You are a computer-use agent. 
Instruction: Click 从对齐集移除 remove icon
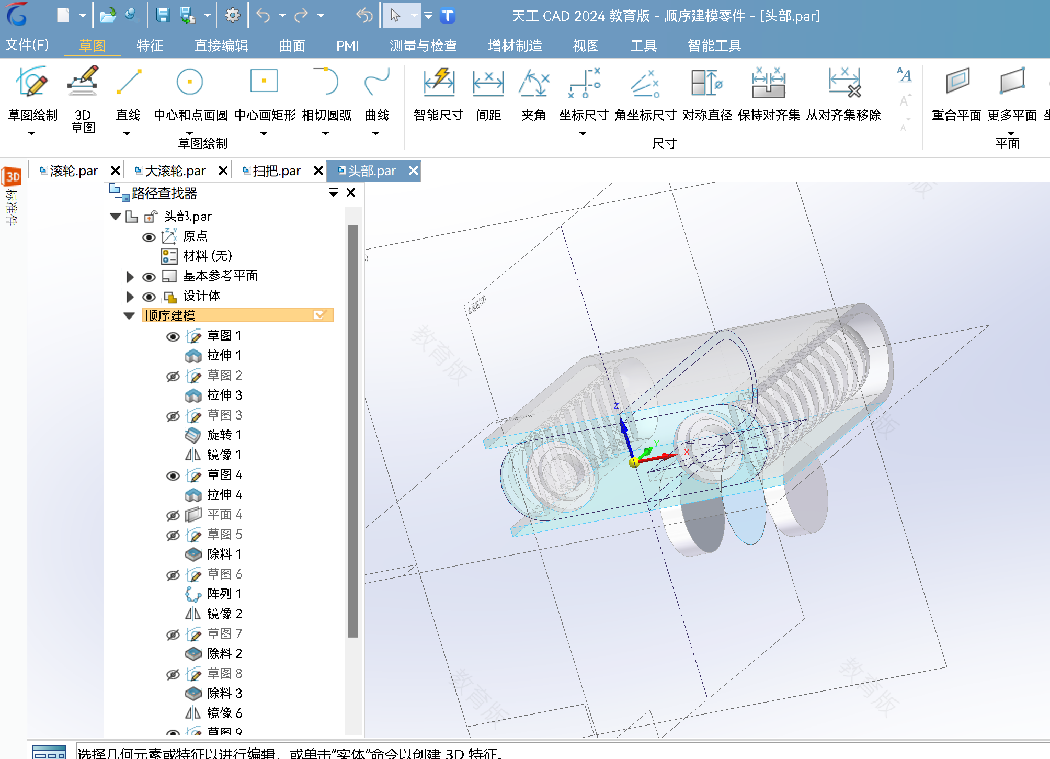pyautogui.click(x=844, y=82)
